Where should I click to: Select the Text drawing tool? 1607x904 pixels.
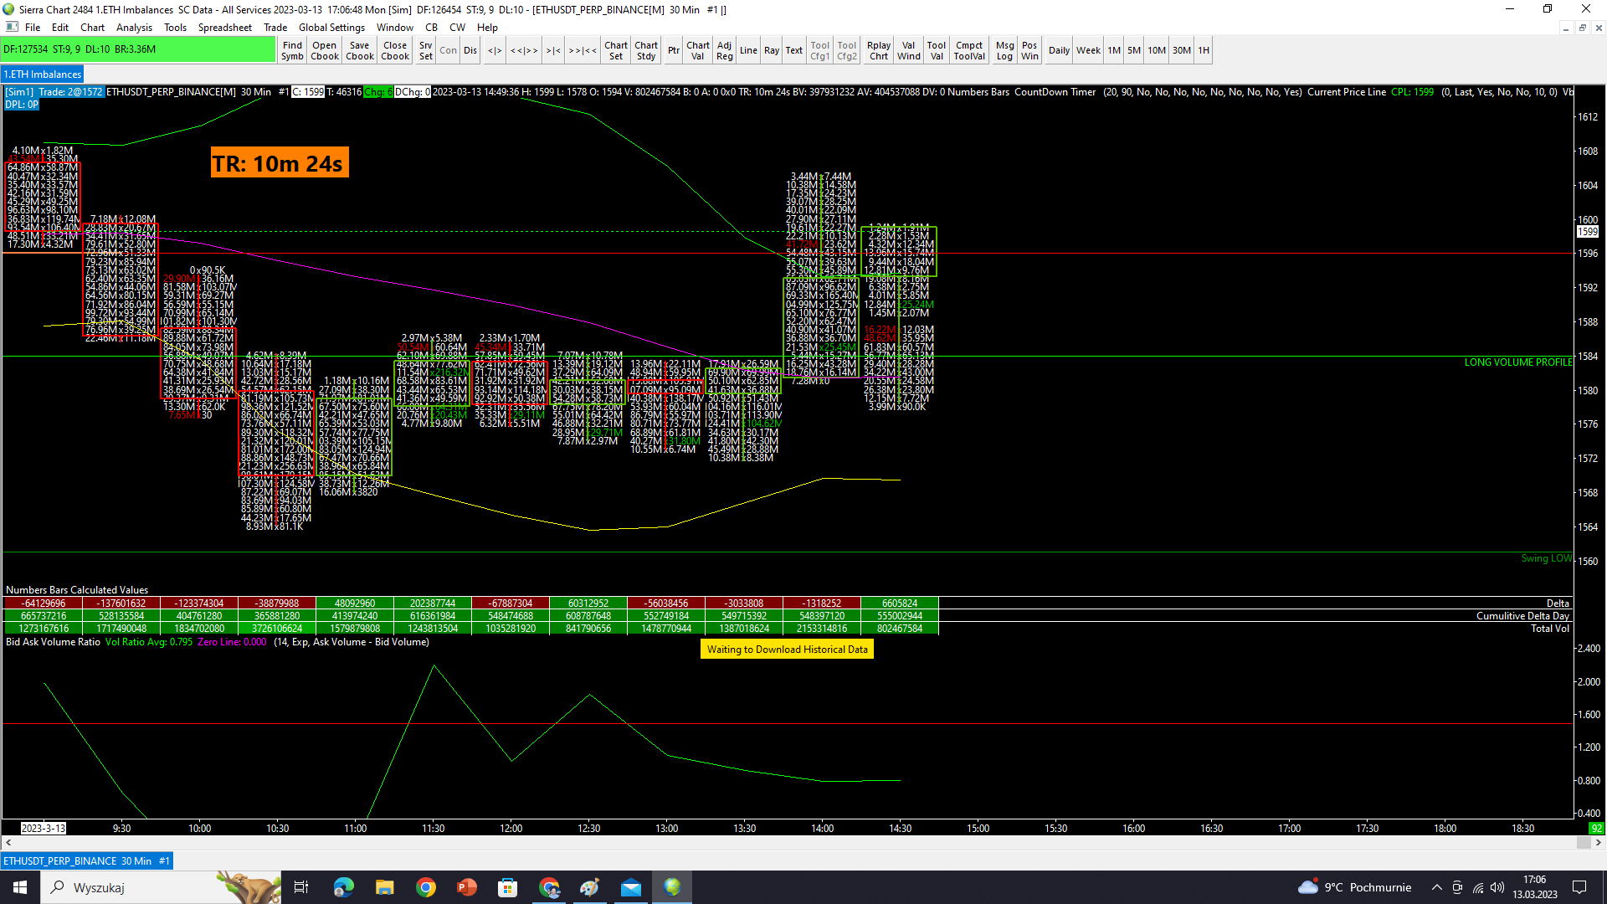click(x=793, y=50)
